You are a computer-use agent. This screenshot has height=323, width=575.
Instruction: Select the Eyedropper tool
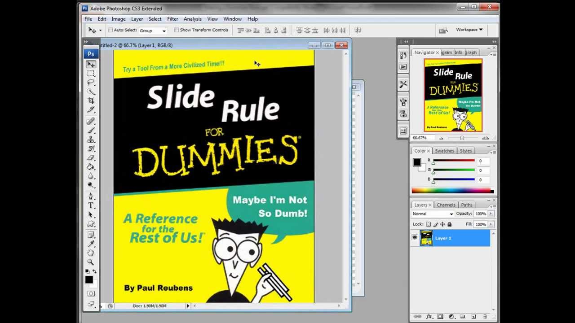(x=91, y=244)
